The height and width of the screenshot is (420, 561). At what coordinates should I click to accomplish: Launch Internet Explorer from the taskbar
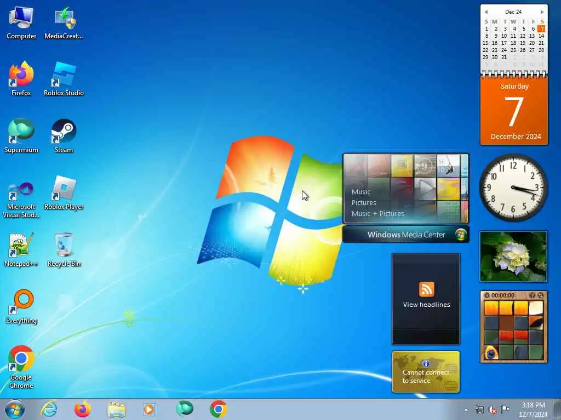(x=49, y=409)
